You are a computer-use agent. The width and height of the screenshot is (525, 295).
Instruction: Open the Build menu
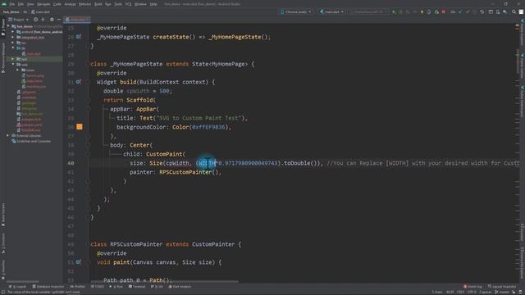[x=98, y=4]
